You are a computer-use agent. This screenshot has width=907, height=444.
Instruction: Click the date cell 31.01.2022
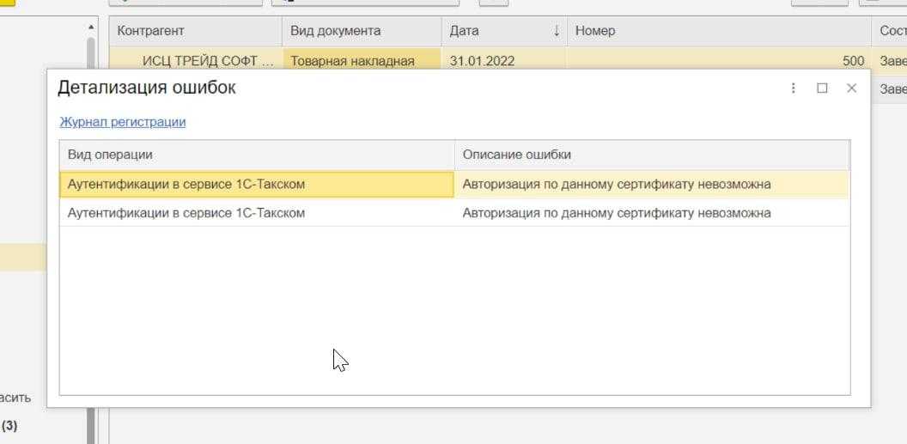[504, 60]
